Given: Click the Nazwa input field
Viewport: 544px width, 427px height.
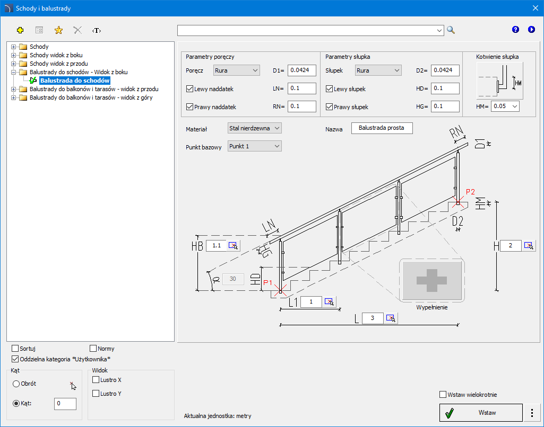Looking at the screenshot, I should coord(382,128).
